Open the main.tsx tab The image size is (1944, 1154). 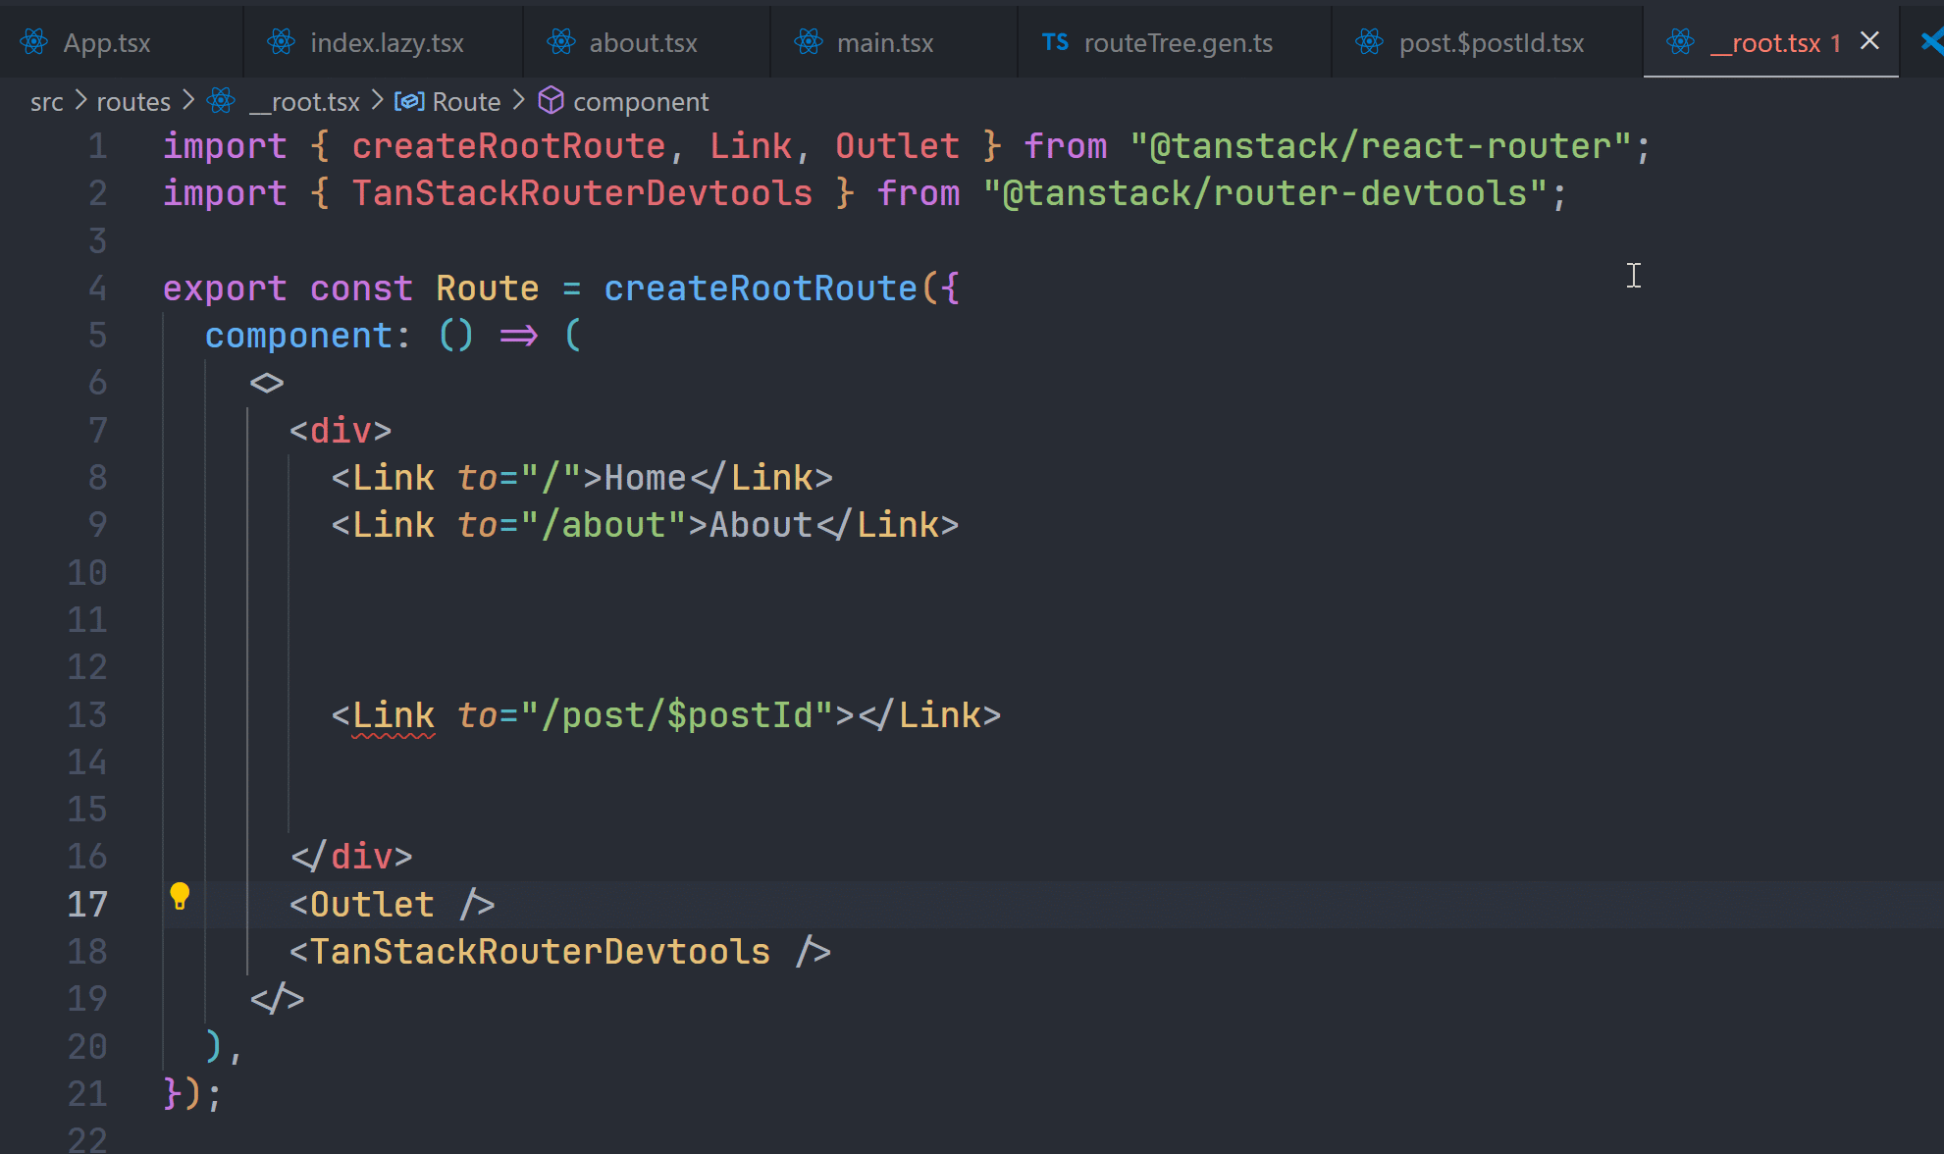884,43
